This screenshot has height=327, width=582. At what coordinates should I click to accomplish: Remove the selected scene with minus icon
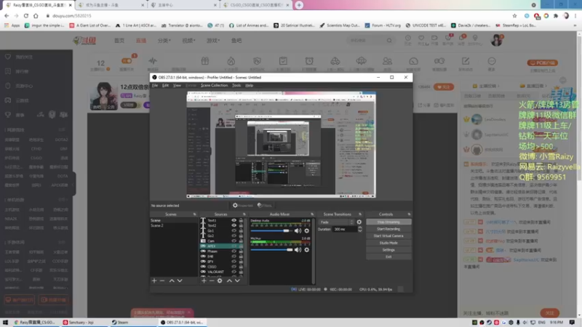point(162,280)
